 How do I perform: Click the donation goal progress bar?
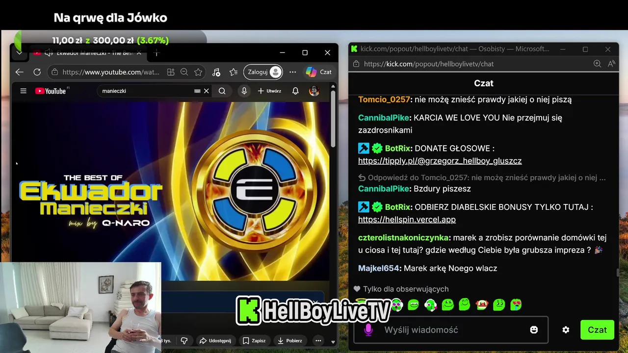coord(111,41)
